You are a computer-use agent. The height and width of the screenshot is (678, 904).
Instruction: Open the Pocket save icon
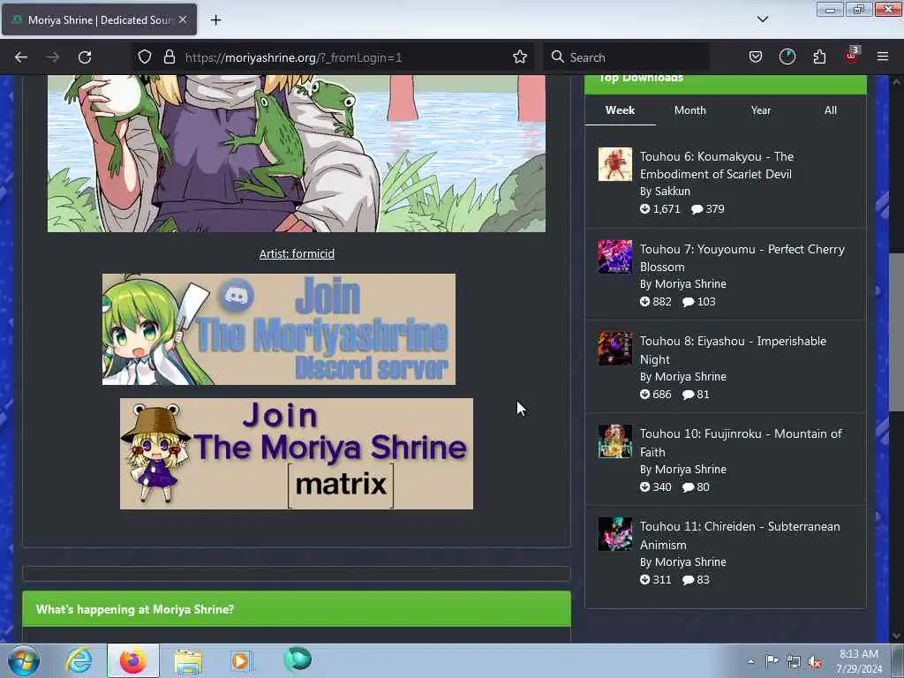[x=756, y=57]
